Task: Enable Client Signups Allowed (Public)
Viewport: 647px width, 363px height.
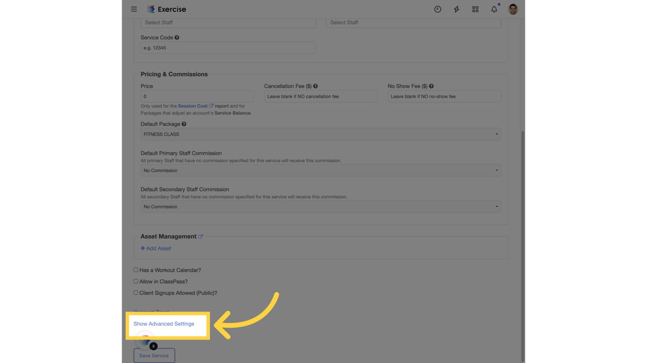Action: point(136,293)
